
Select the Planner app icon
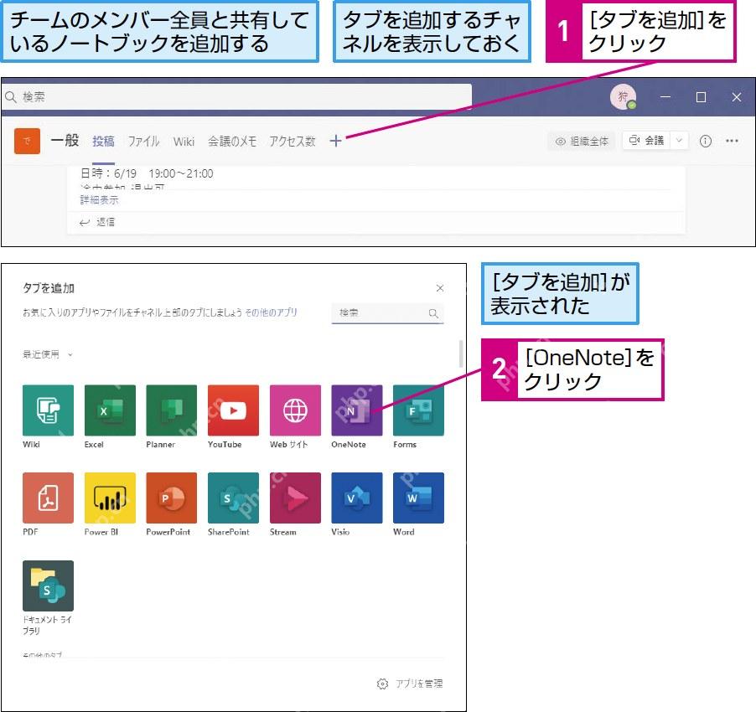tap(172, 410)
